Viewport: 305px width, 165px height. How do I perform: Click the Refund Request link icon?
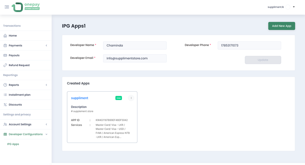5,65
